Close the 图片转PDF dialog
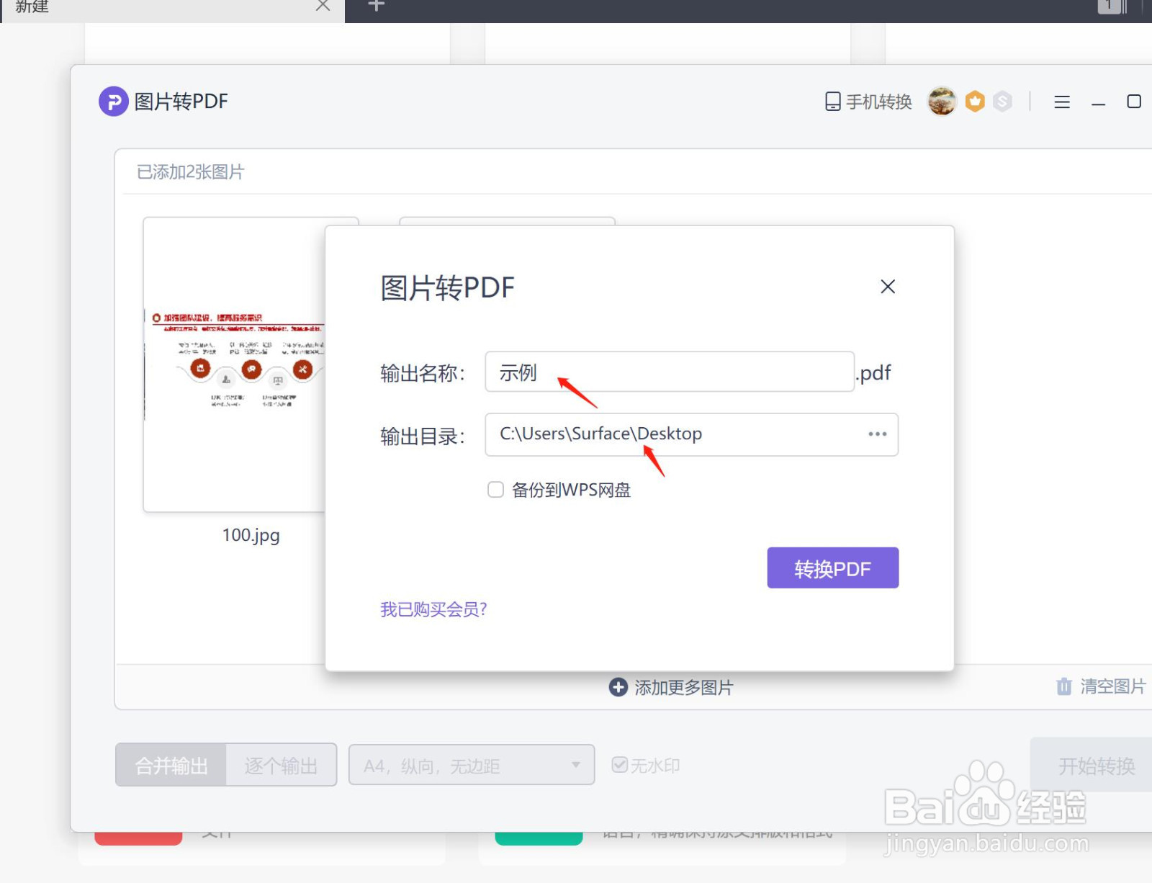This screenshot has width=1152, height=883. point(888,287)
